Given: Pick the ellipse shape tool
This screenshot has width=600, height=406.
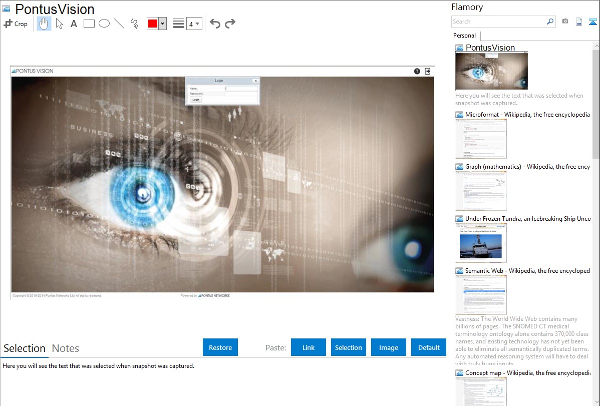Looking at the screenshot, I should tap(104, 24).
